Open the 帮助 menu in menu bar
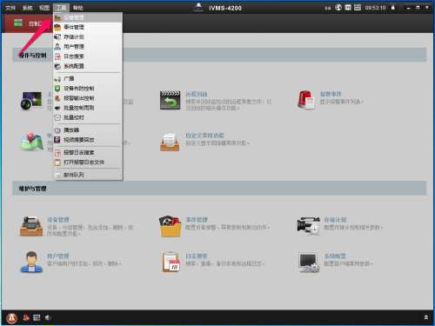This screenshot has width=435, height=326. pos(77,8)
